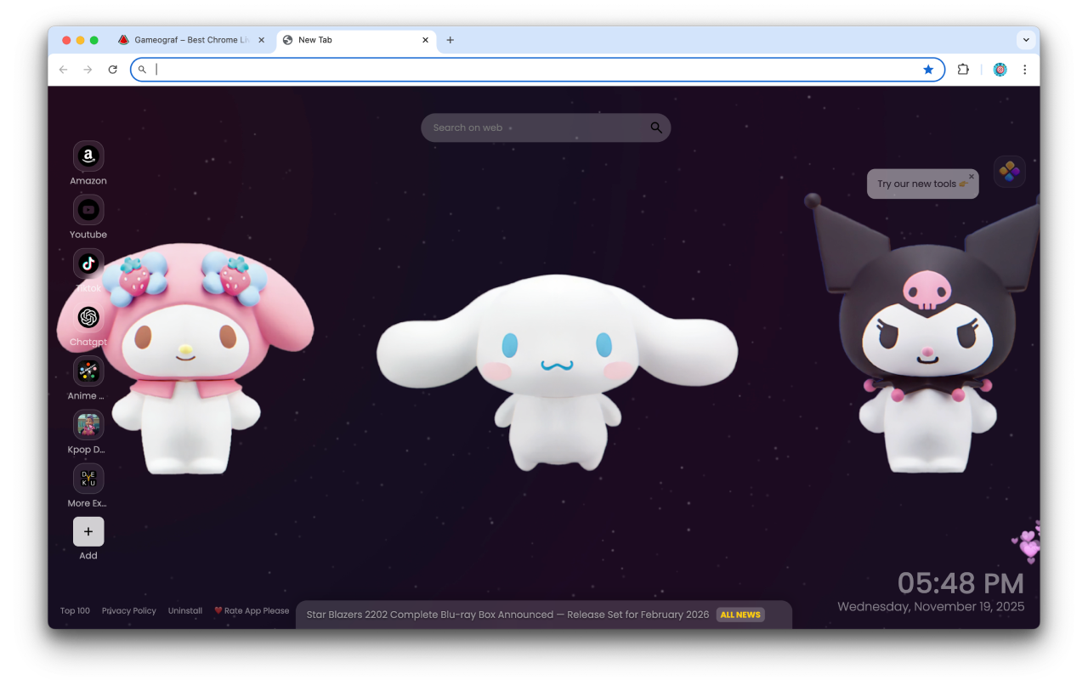Screen dimensions: 1088x680
Task: Dismiss the Try our new tools tooltip
Action: [x=972, y=177]
